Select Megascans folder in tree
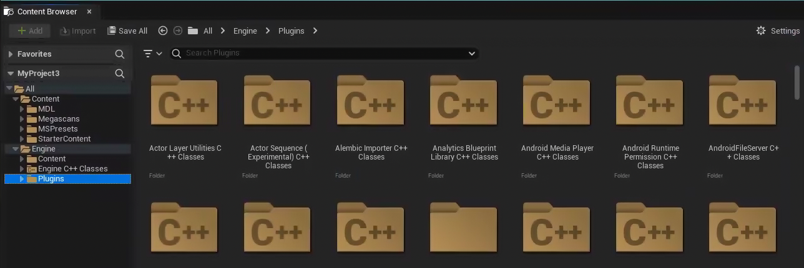 (59, 119)
